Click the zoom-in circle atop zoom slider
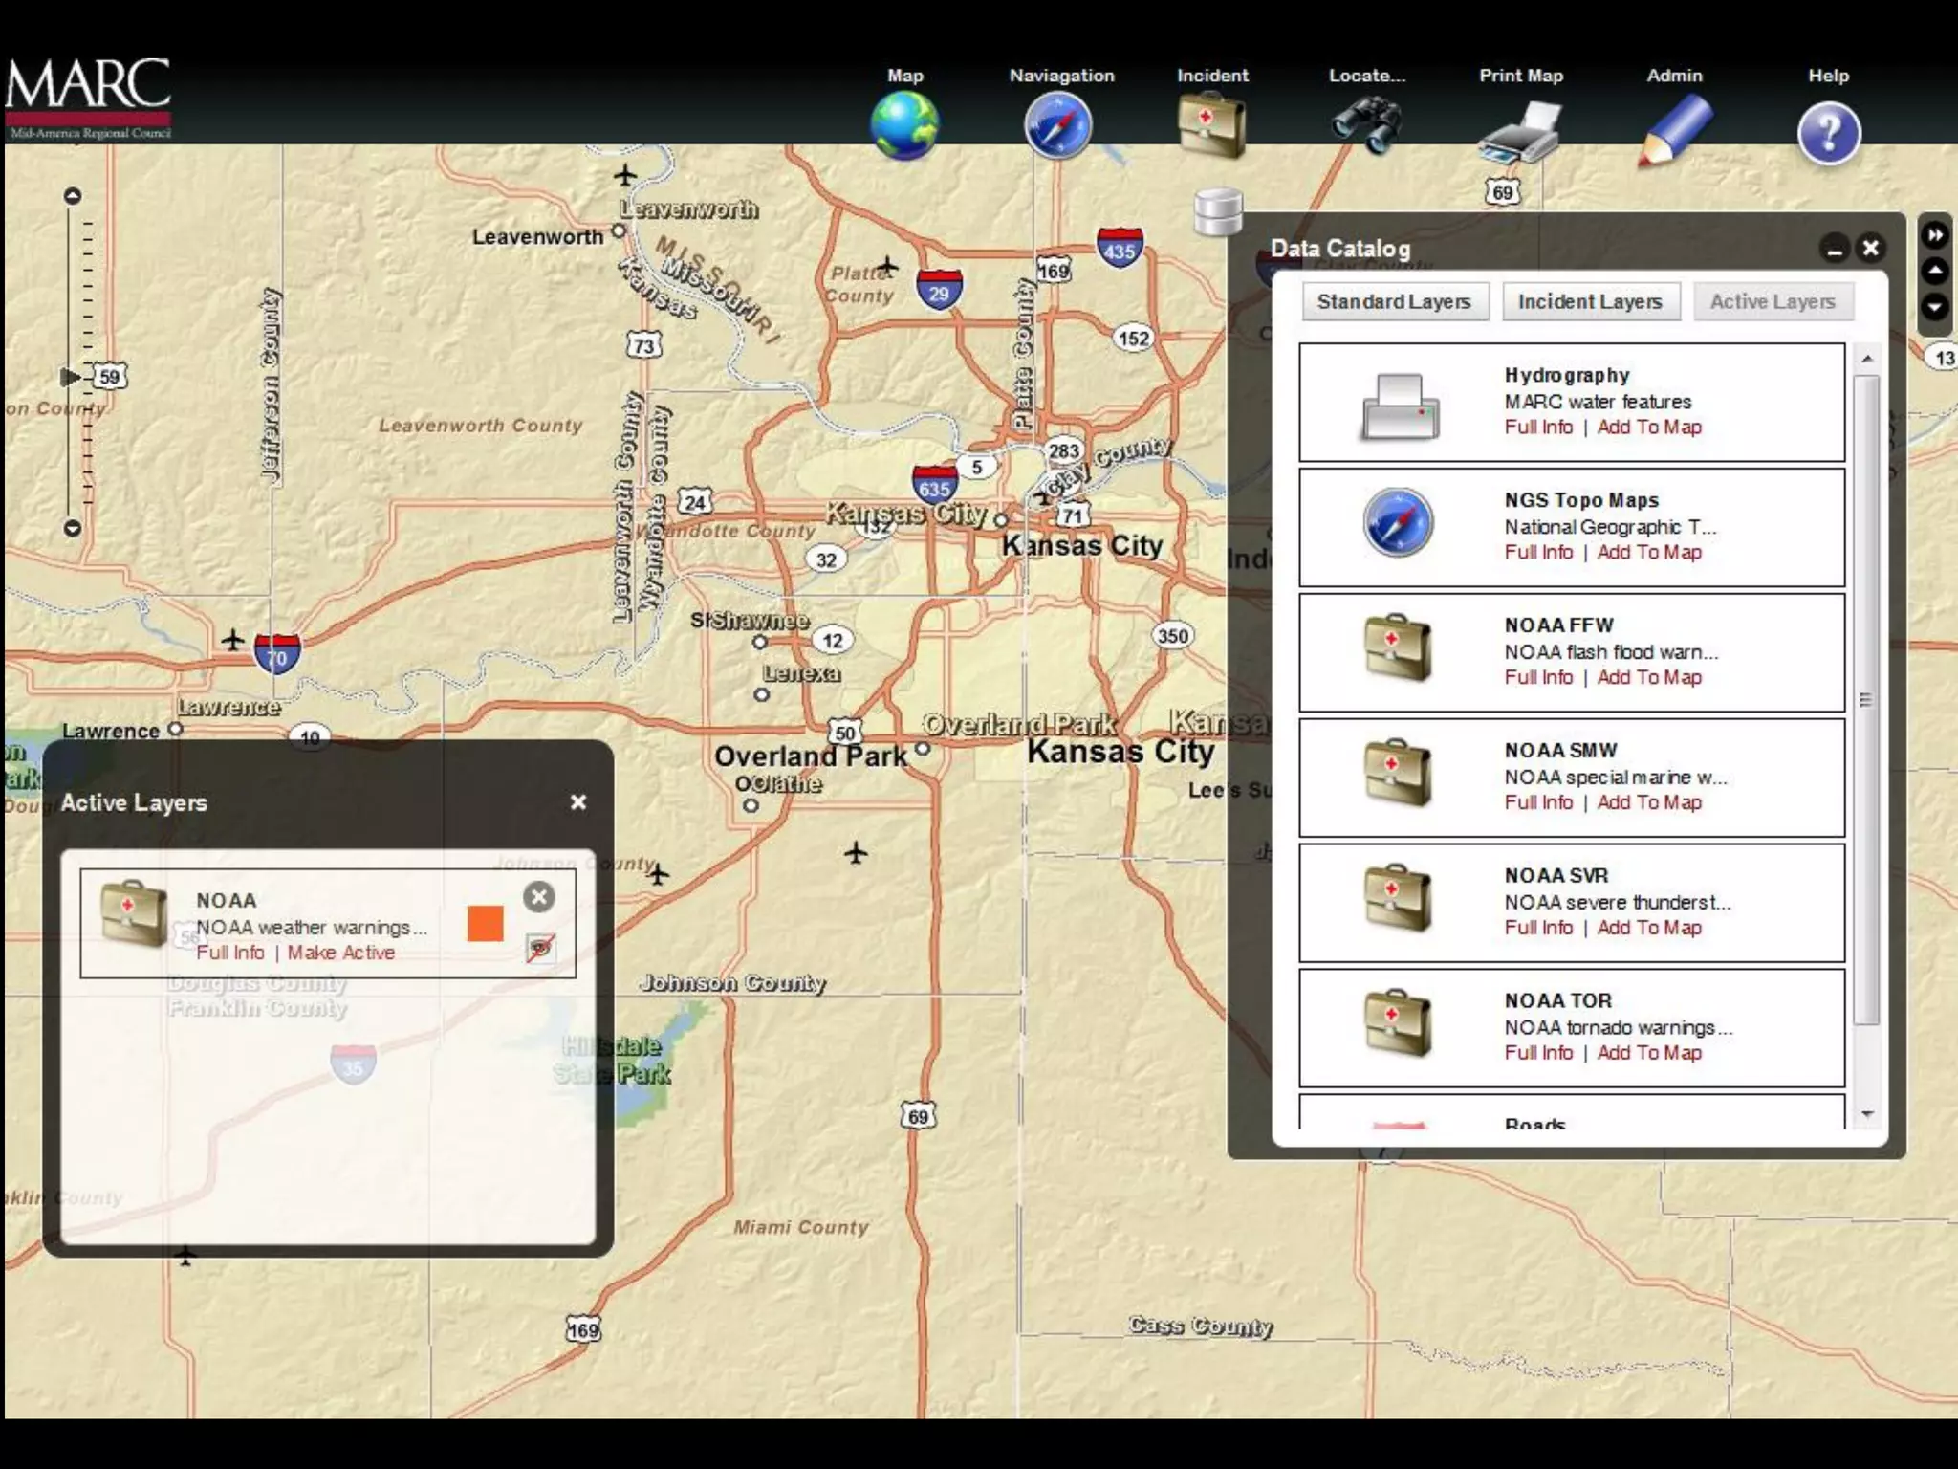Screen dimensions: 1958x1469 click(x=73, y=196)
